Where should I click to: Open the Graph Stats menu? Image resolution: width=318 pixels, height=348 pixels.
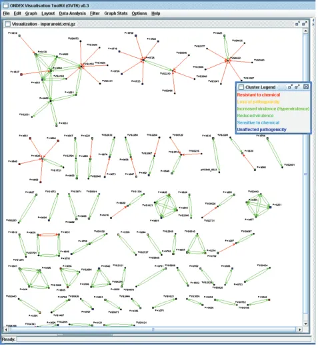pyautogui.click(x=116, y=13)
